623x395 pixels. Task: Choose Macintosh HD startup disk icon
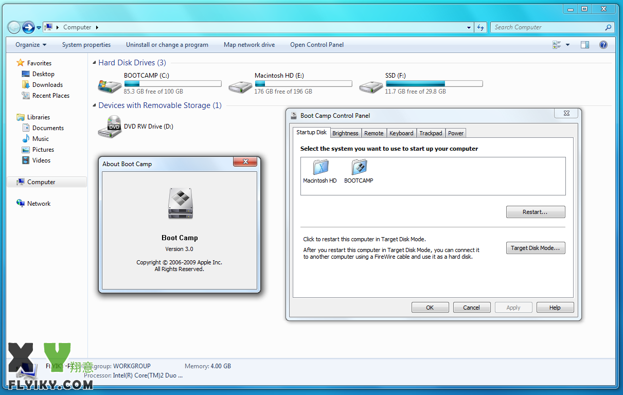(320, 167)
